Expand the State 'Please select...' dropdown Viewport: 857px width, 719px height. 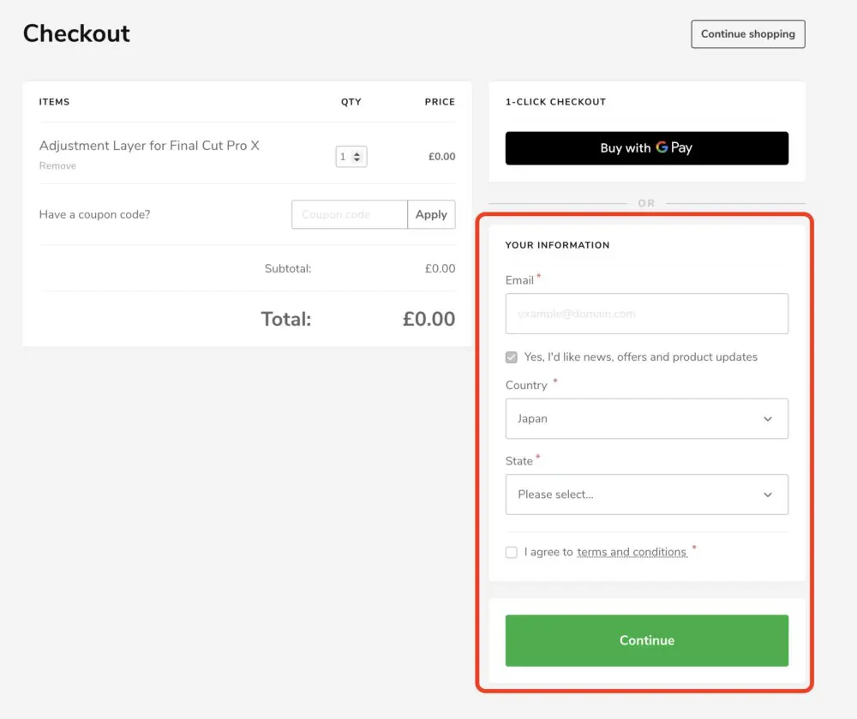click(x=646, y=494)
